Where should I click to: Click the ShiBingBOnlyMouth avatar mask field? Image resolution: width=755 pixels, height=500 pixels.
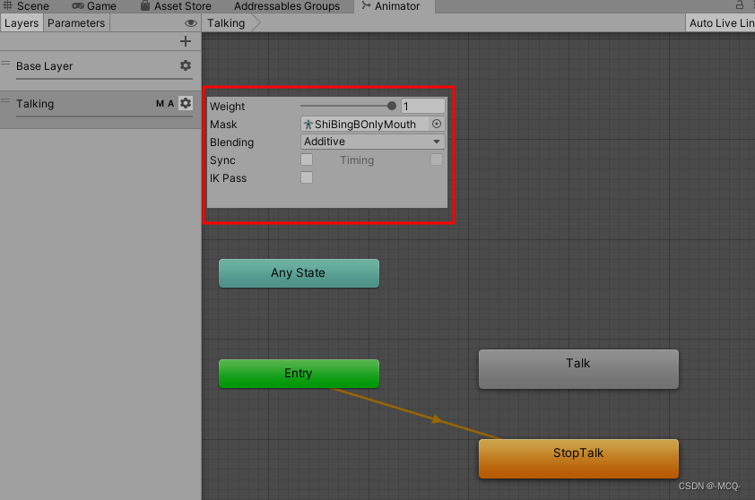372,125
